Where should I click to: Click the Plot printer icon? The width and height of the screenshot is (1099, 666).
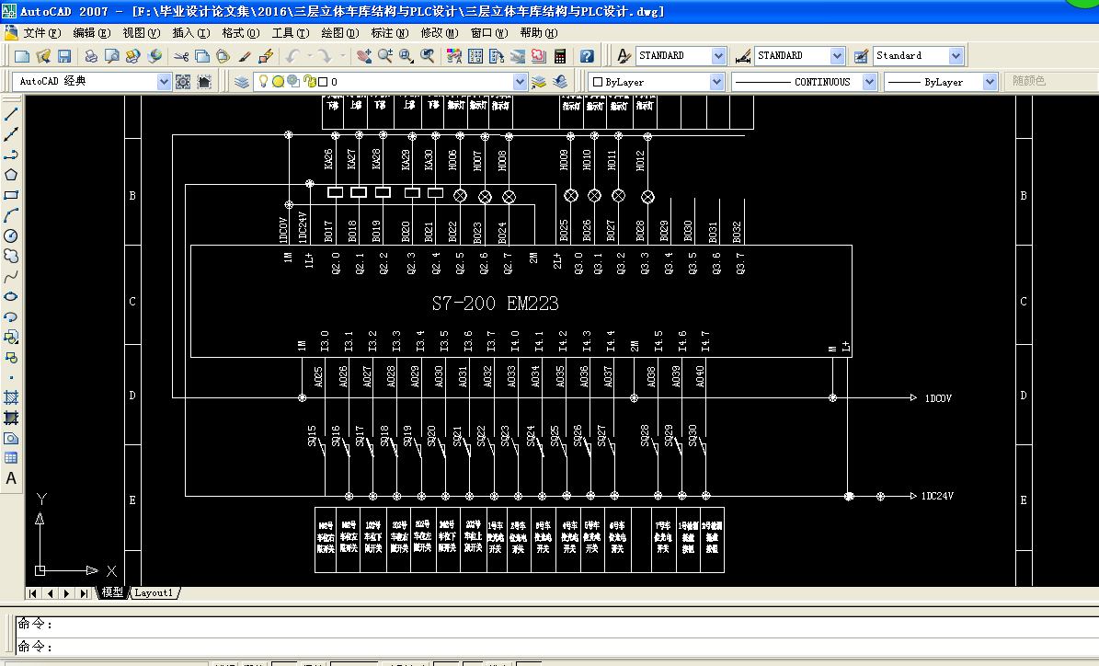click(x=90, y=56)
